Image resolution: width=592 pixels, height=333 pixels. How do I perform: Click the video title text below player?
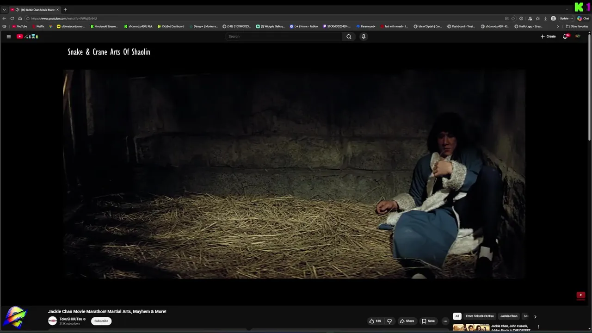coord(107,311)
